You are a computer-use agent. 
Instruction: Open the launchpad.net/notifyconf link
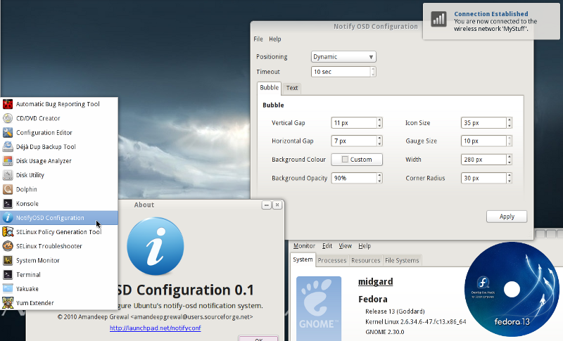coord(155,328)
